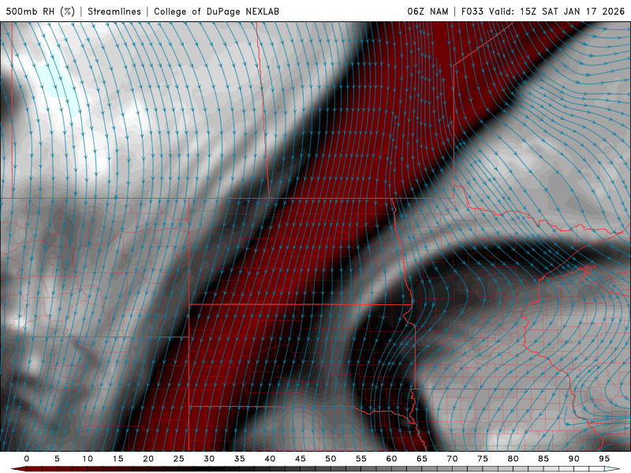Click the 65 value on the color scale
Screen dimensions: 631x473
422,459
